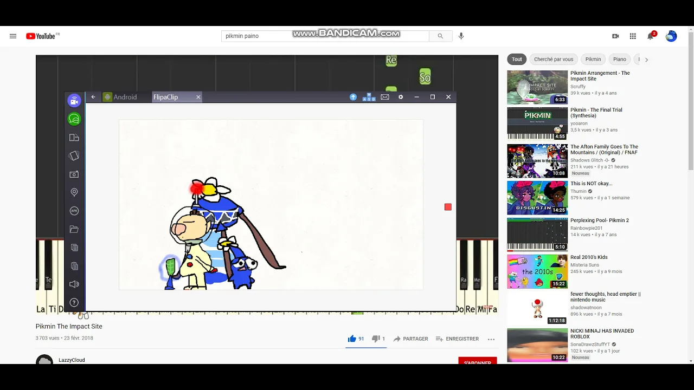The height and width of the screenshot is (390, 694).
Task: Click the volume speaker icon in sidebar
Action: (x=74, y=284)
